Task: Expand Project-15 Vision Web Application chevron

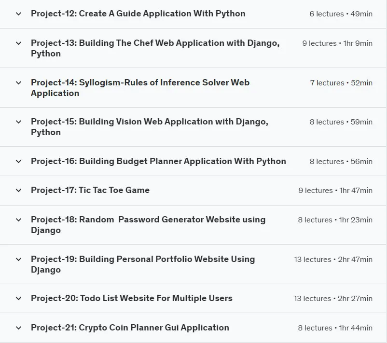Action: 18,122
